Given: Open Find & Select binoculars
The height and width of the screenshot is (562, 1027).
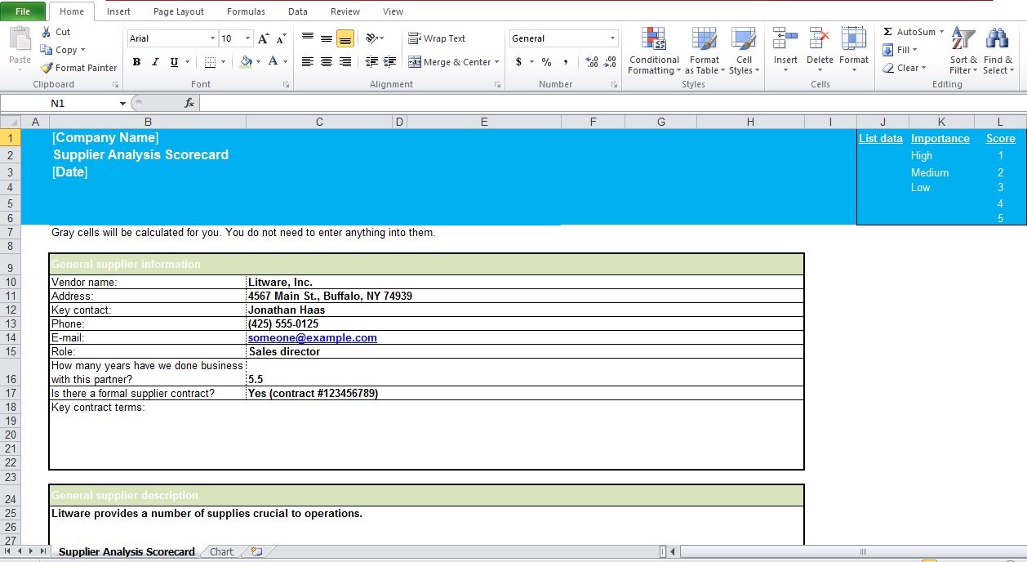Looking at the screenshot, I should 998,51.
